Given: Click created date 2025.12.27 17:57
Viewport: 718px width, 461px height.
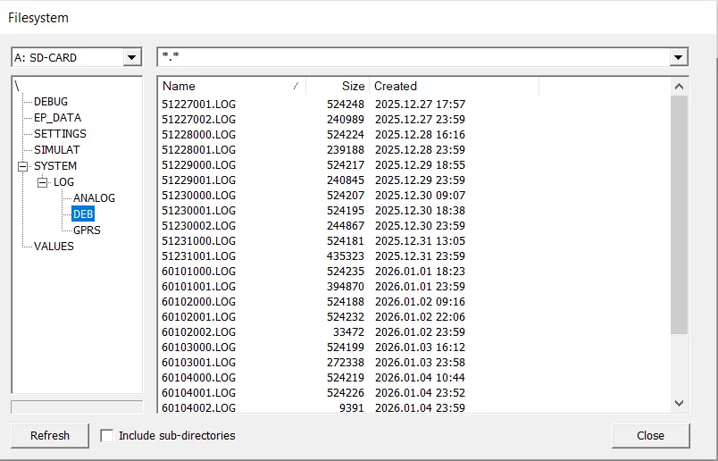Looking at the screenshot, I should pos(420,104).
